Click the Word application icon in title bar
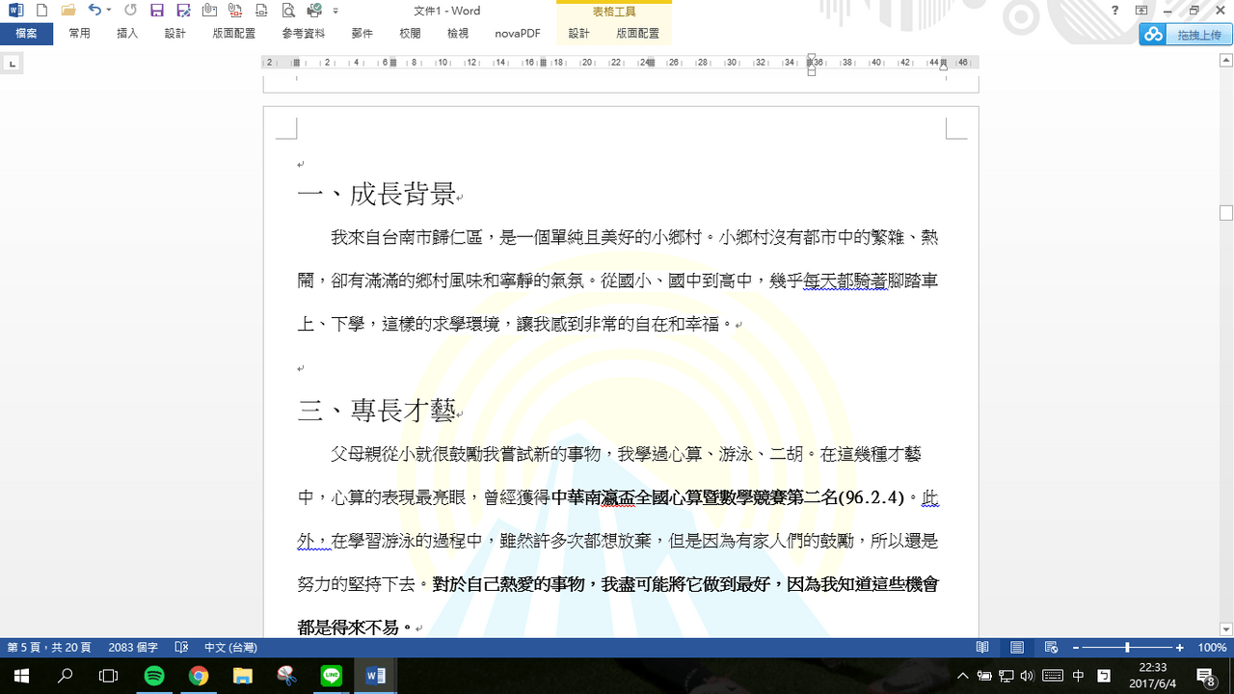The image size is (1234, 694). point(15,11)
